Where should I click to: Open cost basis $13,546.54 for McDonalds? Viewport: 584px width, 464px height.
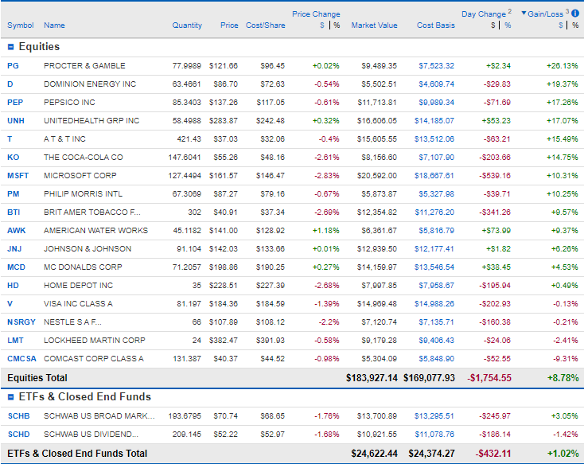[x=434, y=267]
